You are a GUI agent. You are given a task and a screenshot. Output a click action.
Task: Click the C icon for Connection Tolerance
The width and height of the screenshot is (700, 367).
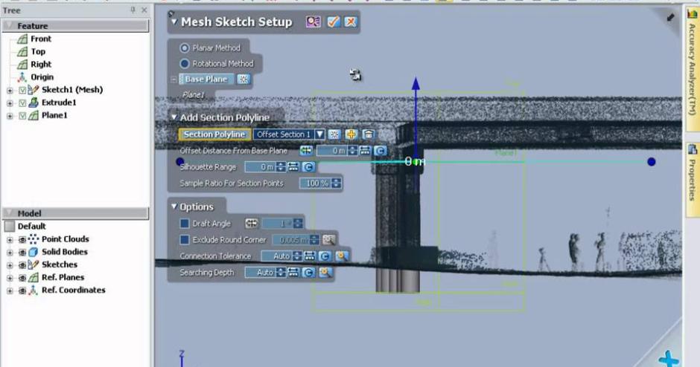click(x=325, y=256)
